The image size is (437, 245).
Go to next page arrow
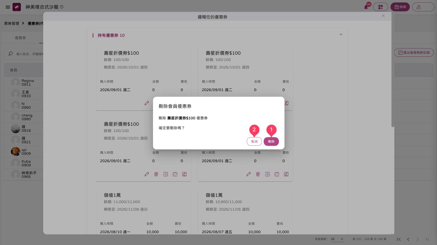(418, 239)
